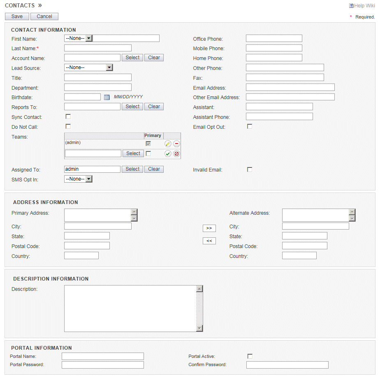Image resolution: width=380 pixels, height=376 pixels.
Task: Mark the Invalid Email checkbox
Action: (250, 169)
